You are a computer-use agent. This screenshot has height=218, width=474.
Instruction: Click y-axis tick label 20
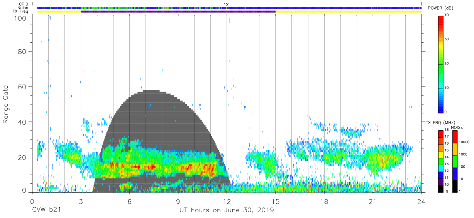[x=22, y=157]
